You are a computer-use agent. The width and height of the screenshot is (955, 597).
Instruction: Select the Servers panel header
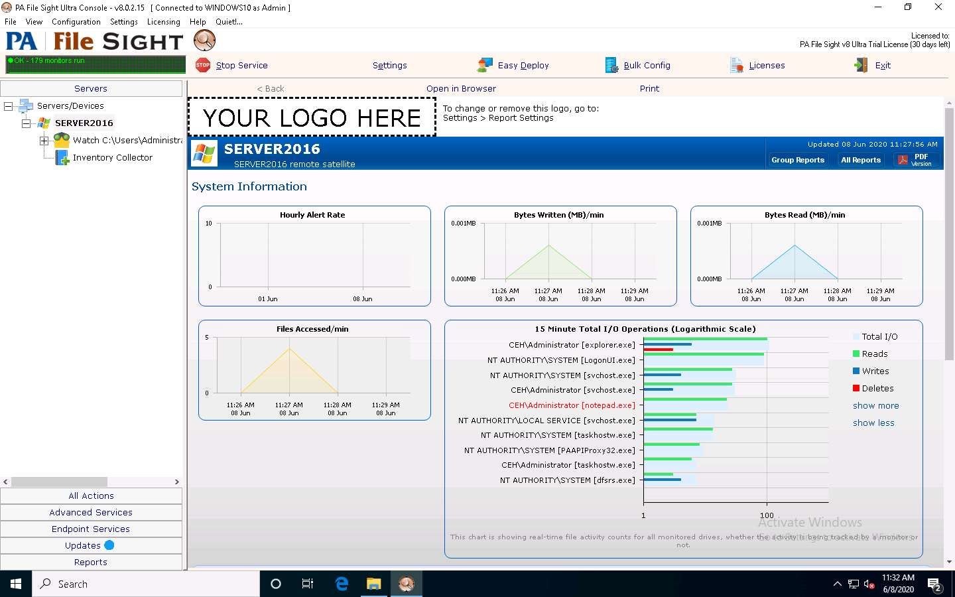(91, 88)
